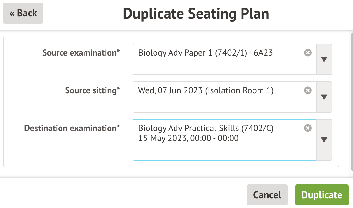Click blank space below the Source examination text
The width and height of the screenshot is (353, 208).
(x=220, y=67)
